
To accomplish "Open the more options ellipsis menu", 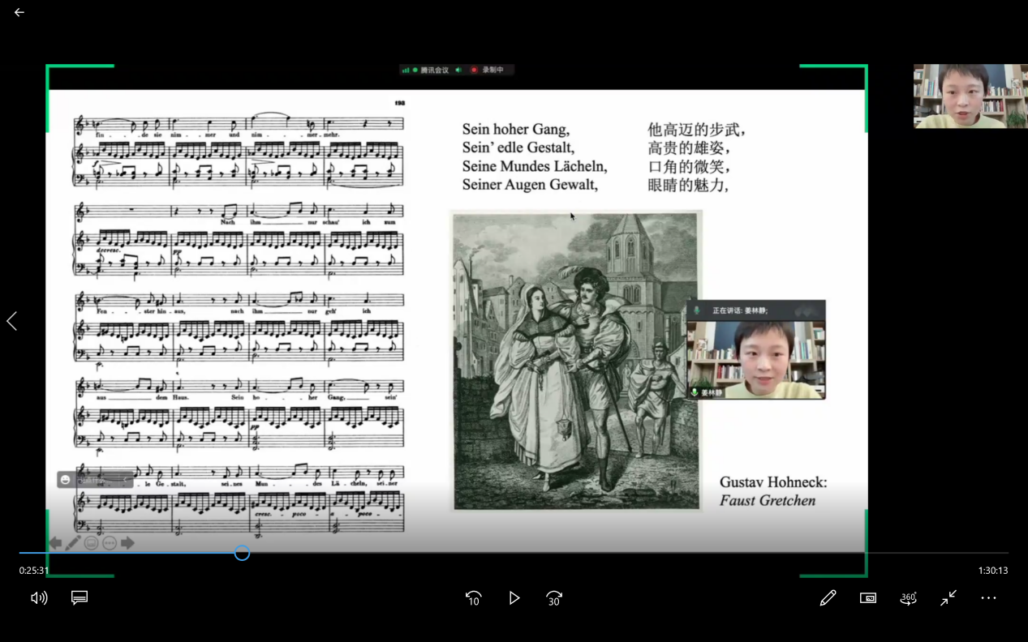I will pyautogui.click(x=988, y=598).
